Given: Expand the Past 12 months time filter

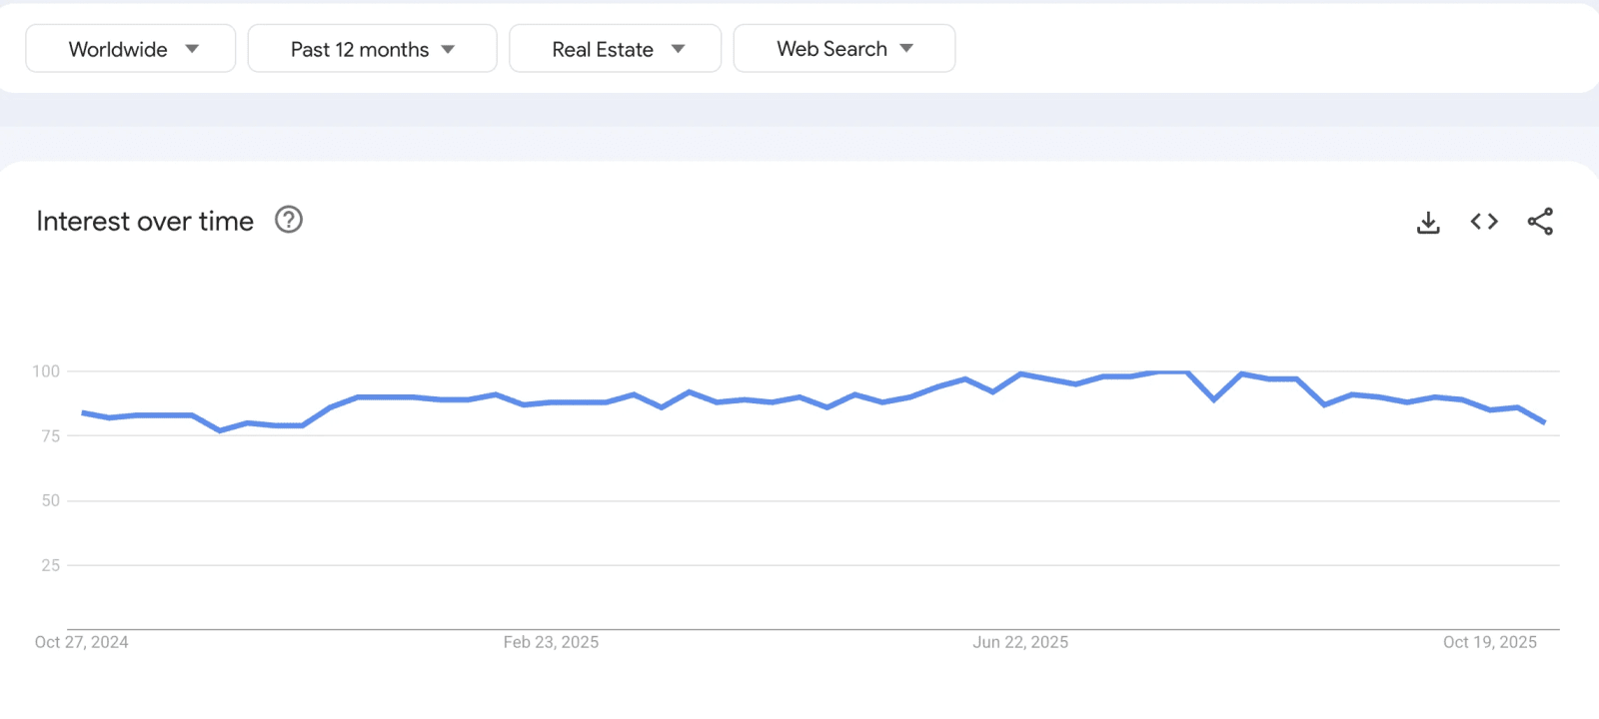Looking at the screenshot, I should [x=372, y=49].
